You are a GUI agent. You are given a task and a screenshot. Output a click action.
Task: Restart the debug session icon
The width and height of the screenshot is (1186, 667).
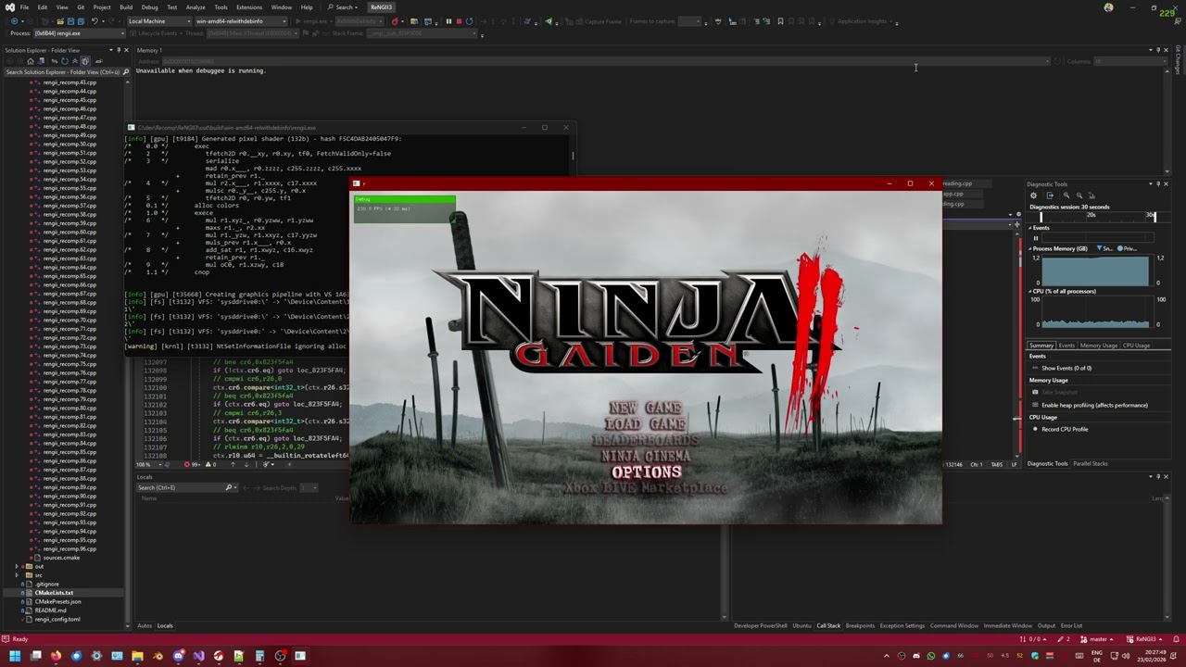click(469, 21)
